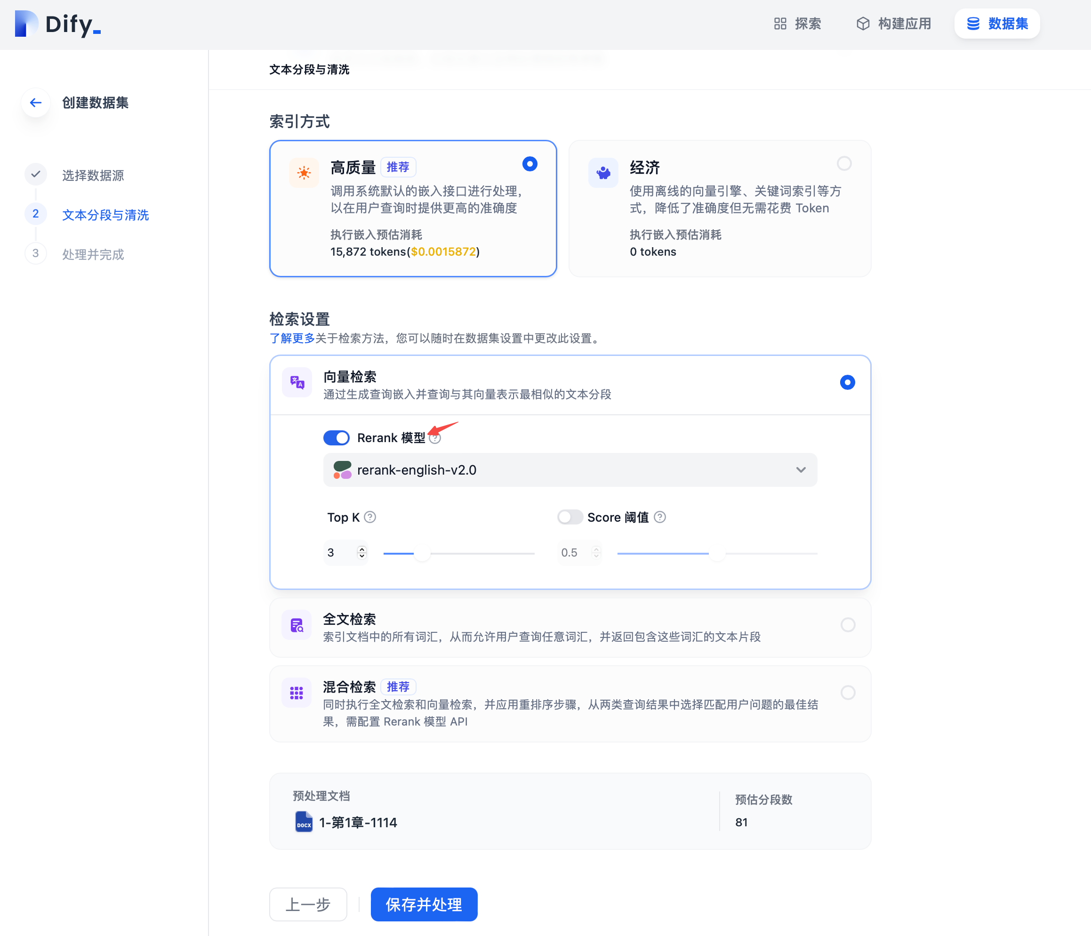Image resolution: width=1091 pixels, height=936 pixels.
Task: Click the rerank-english-v2.0 model logo
Action: (x=342, y=470)
